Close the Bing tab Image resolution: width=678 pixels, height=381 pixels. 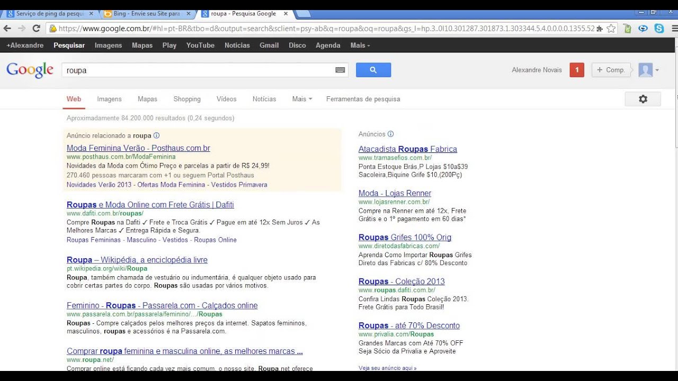click(188, 14)
